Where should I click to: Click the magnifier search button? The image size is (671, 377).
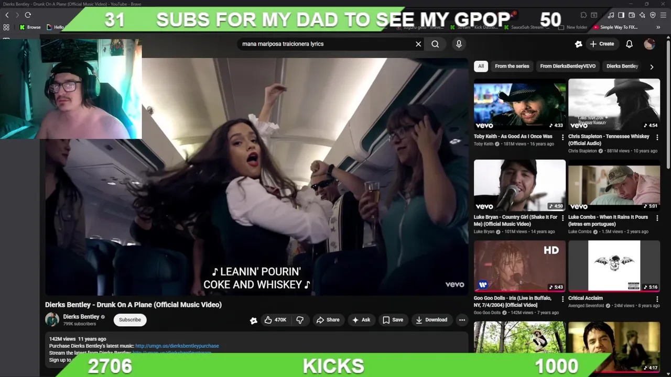click(435, 44)
